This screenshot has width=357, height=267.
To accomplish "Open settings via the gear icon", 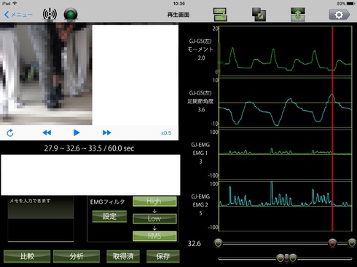I will [x=340, y=15].
